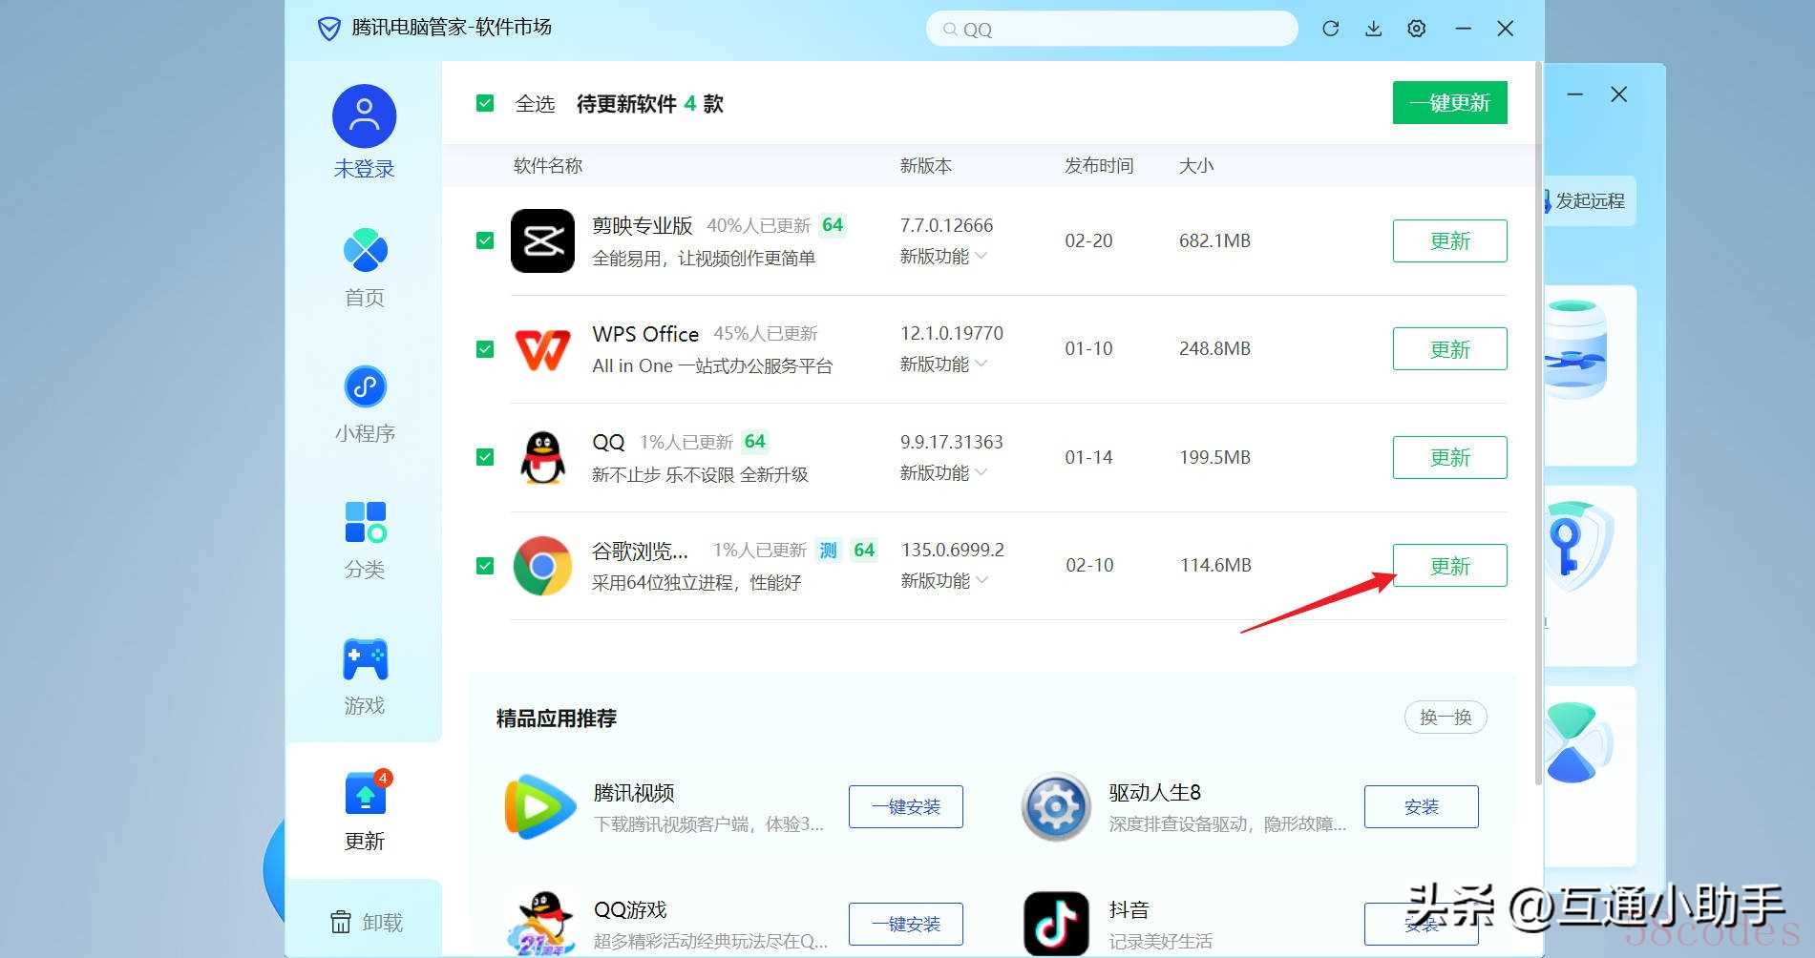Click the 剪映专业版 app icon
1815x958 pixels.
[x=542, y=240]
